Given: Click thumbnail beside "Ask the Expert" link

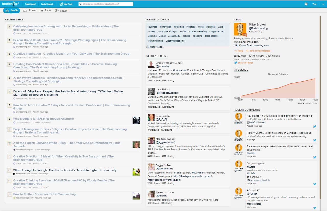Looking at the screenshot, I should pyautogui.click(x=136, y=145).
